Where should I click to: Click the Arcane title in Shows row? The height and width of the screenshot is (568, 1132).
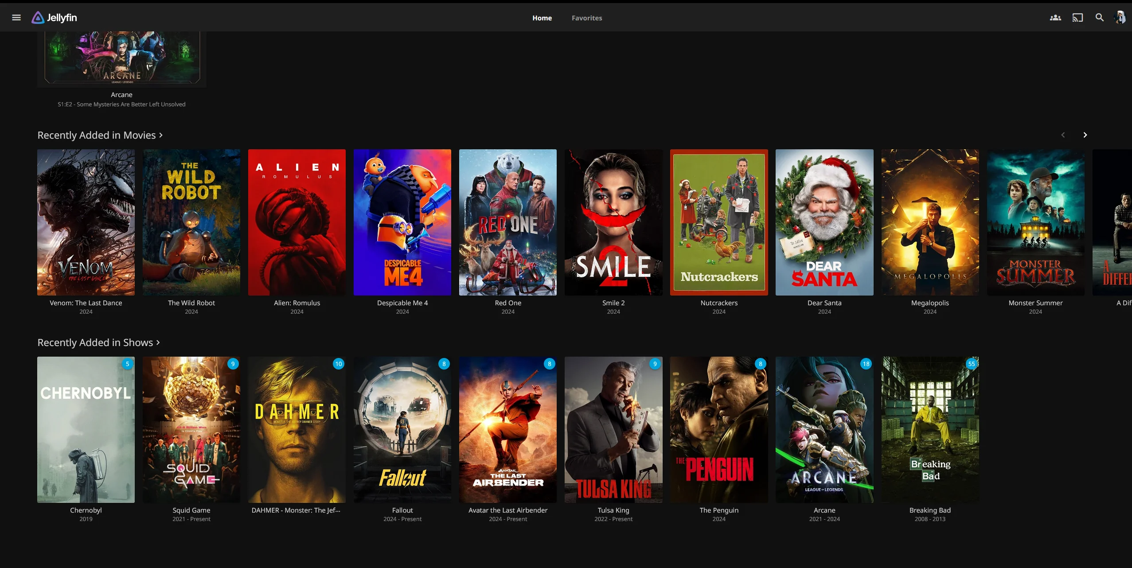tap(824, 510)
